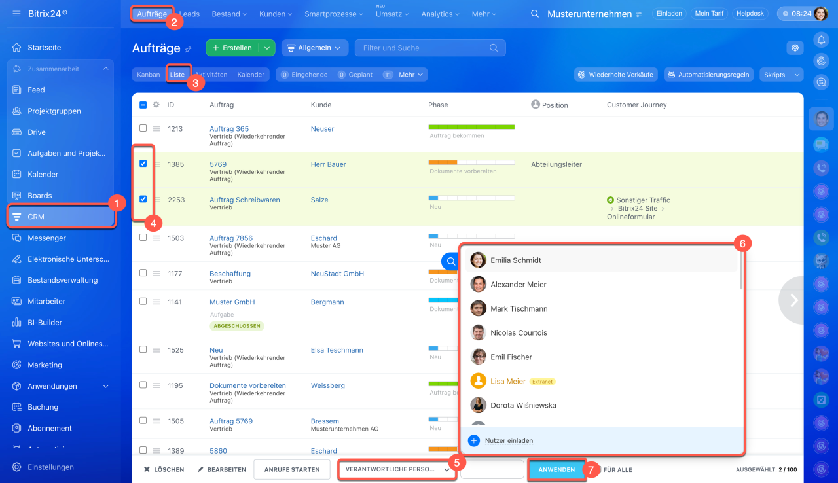Viewport: 838px width, 483px height.
Task: Open the list settings gear icon
Action: pos(795,48)
